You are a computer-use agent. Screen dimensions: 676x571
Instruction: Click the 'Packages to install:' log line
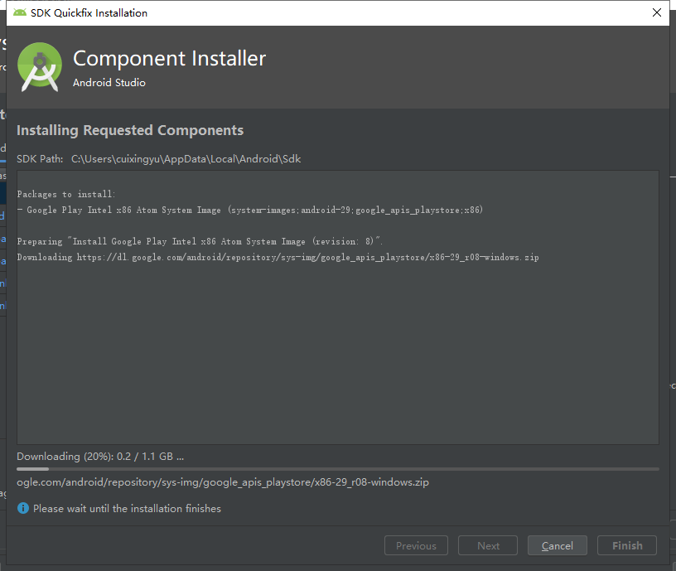pos(66,194)
